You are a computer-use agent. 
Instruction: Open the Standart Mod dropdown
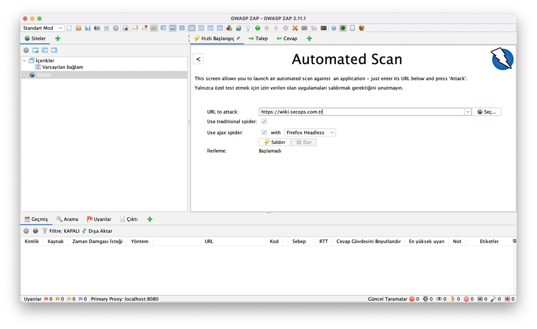tap(42, 28)
